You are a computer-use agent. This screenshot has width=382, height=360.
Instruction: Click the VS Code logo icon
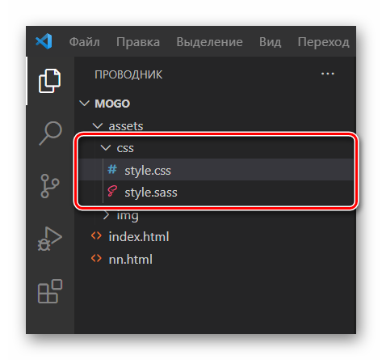tap(44, 41)
